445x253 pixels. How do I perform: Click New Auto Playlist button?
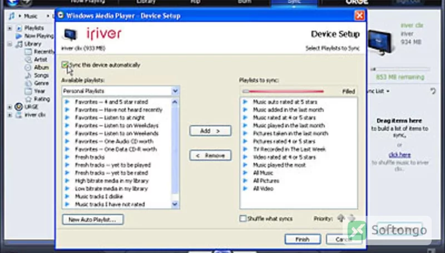tap(93, 219)
